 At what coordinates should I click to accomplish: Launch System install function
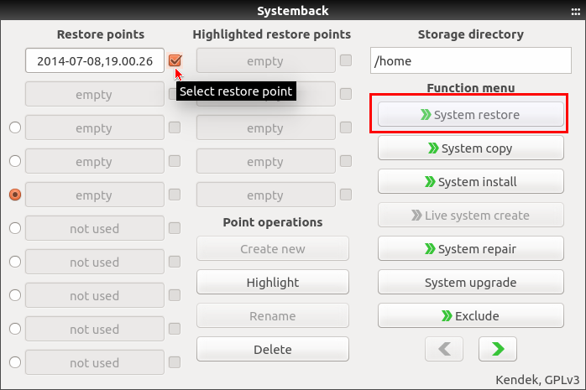(x=470, y=181)
